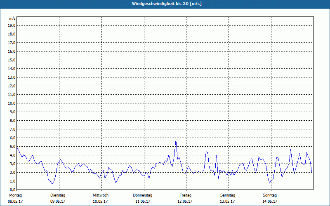Click the date 08.05.17

click(x=15, y=201)
